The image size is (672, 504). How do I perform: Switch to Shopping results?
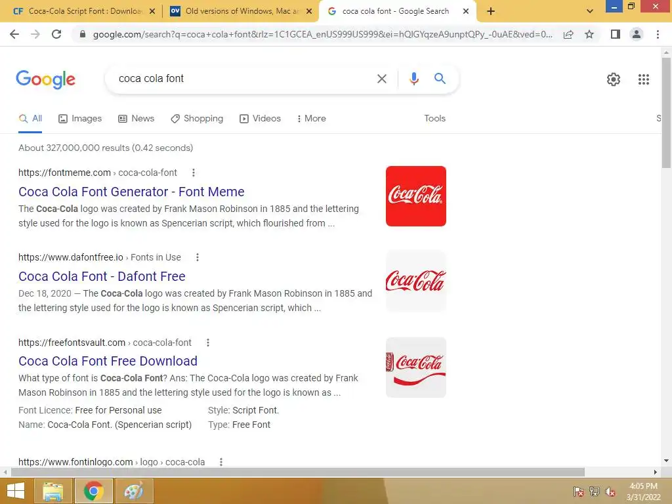coord(197,119)
